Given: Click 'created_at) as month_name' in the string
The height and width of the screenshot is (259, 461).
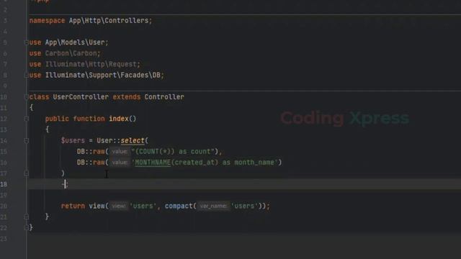Looking at the screenshot, I should click(x=225, y=163).
